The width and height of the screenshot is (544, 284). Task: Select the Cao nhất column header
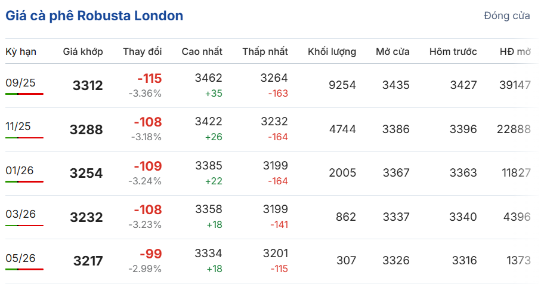click(x=202, y=52)
